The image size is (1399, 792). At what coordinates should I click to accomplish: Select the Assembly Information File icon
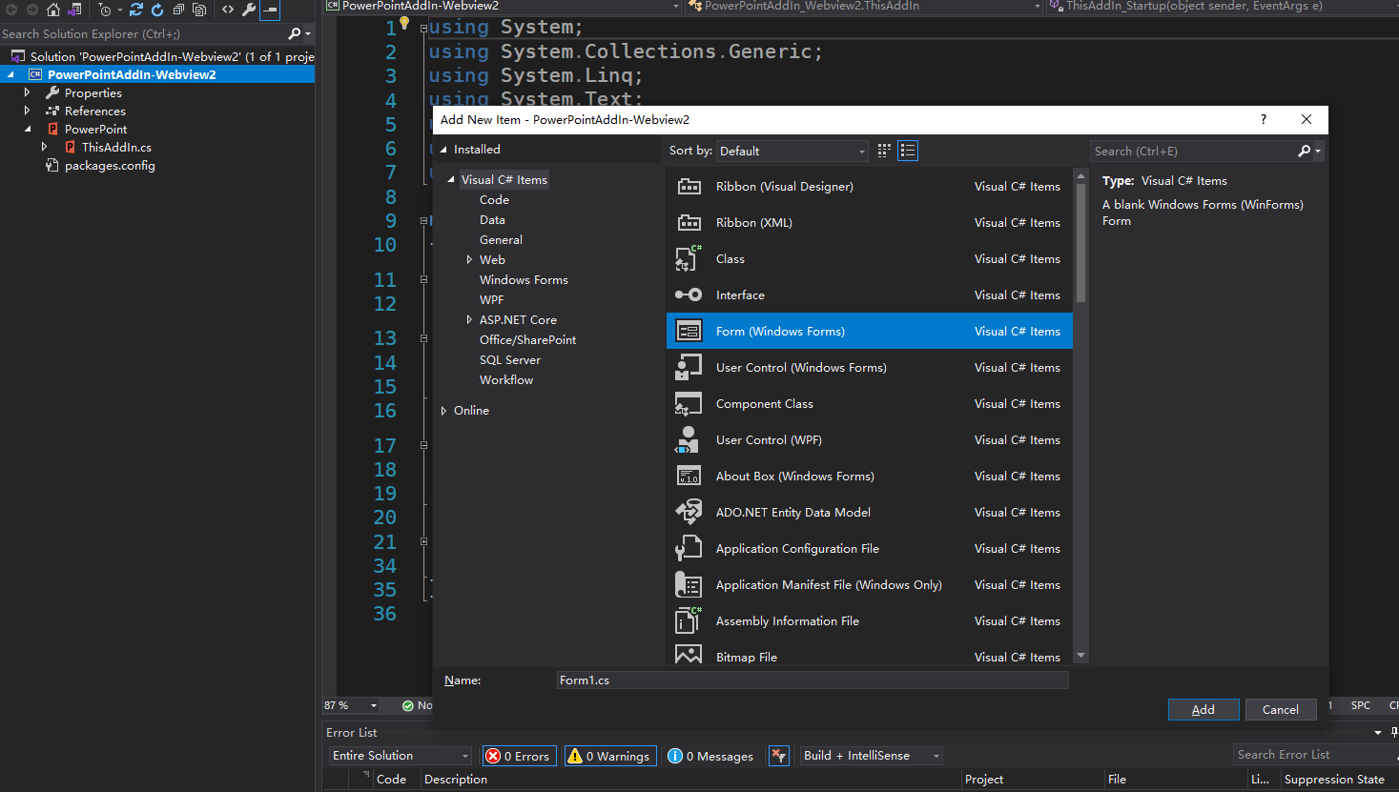click(689, 620)
